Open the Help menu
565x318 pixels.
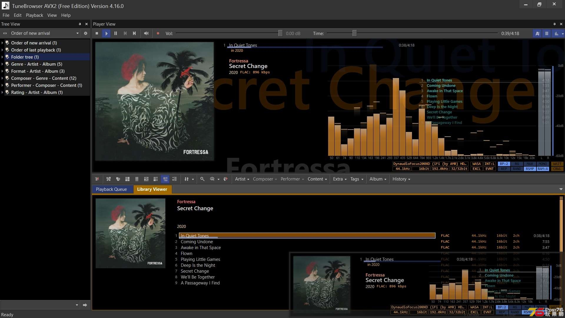coord(66,15)
